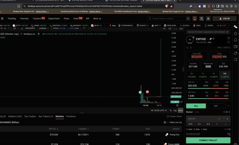Expand the trade panel collapse chevron
Viewport: 239px width, 145px height.
tap(228, 106)
